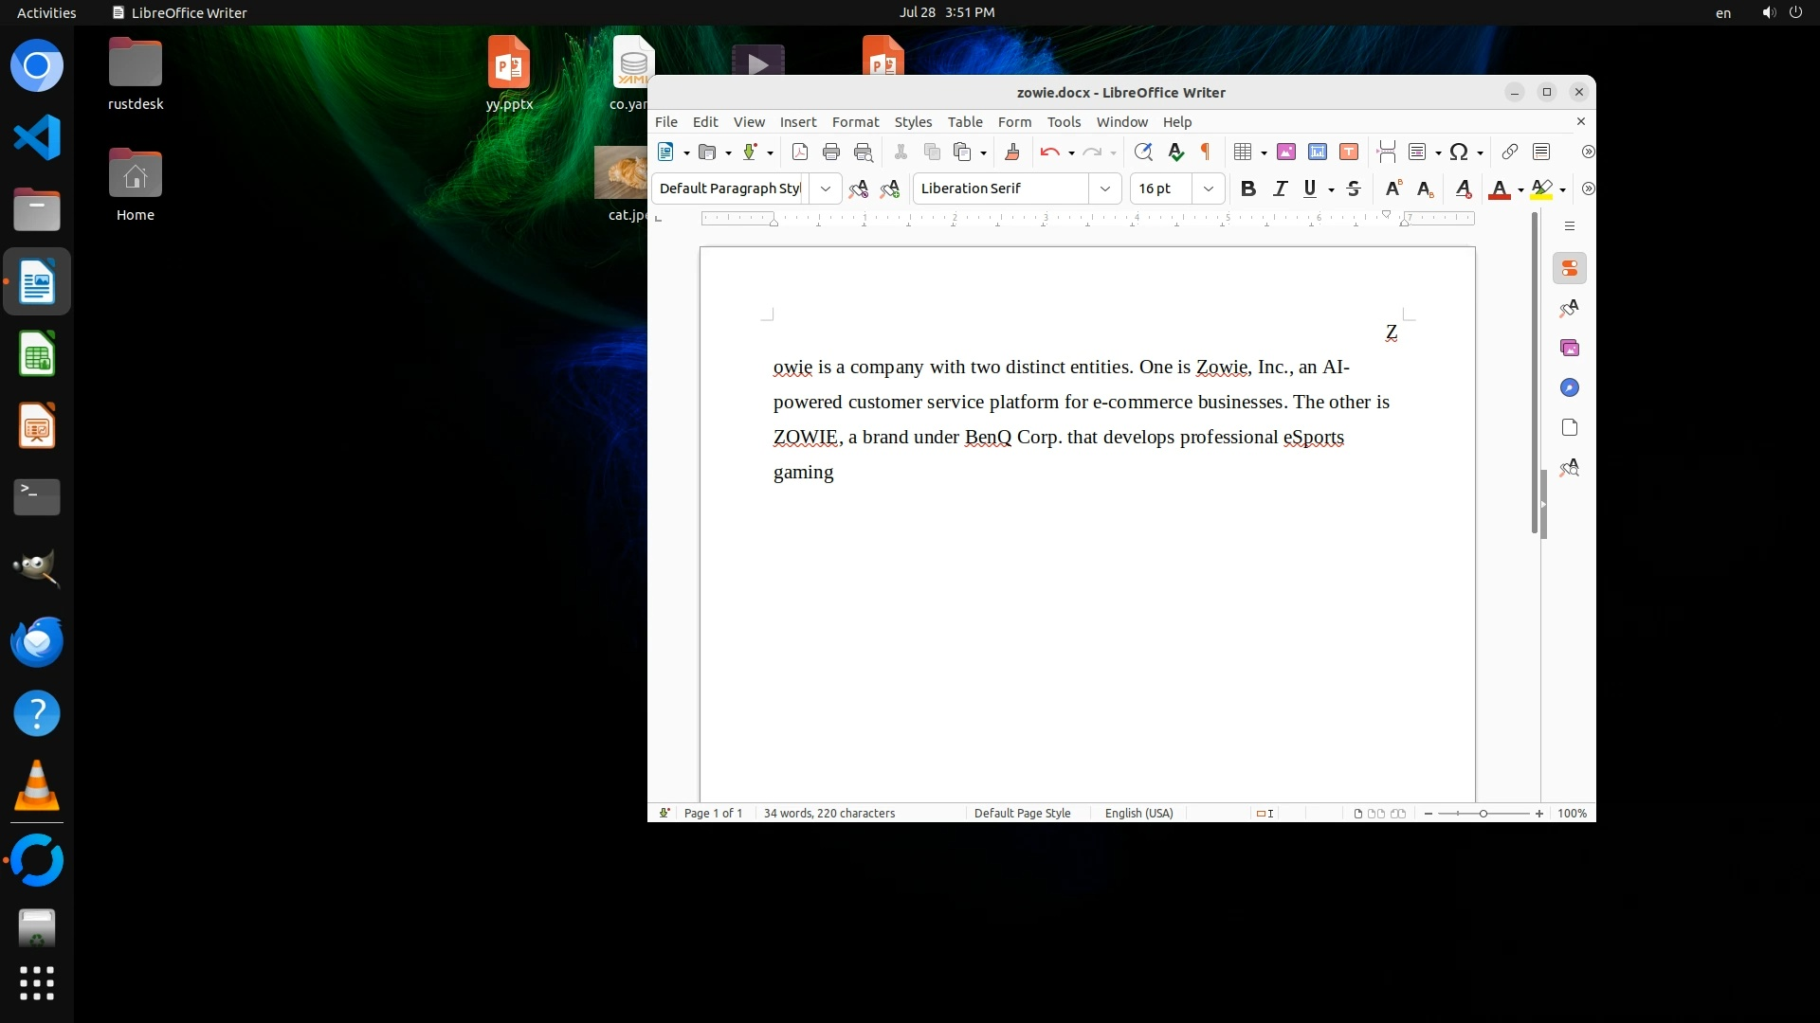Insert an image via toolbar icon
This screenshot has height=1023, width=1820.
[1285, 152]
